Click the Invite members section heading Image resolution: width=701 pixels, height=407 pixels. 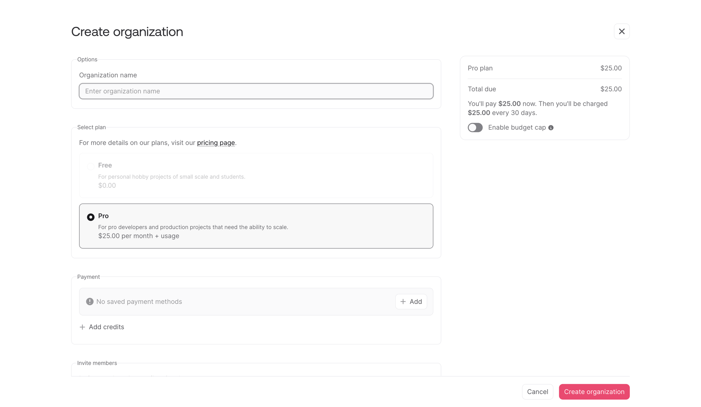coord(97,363)
